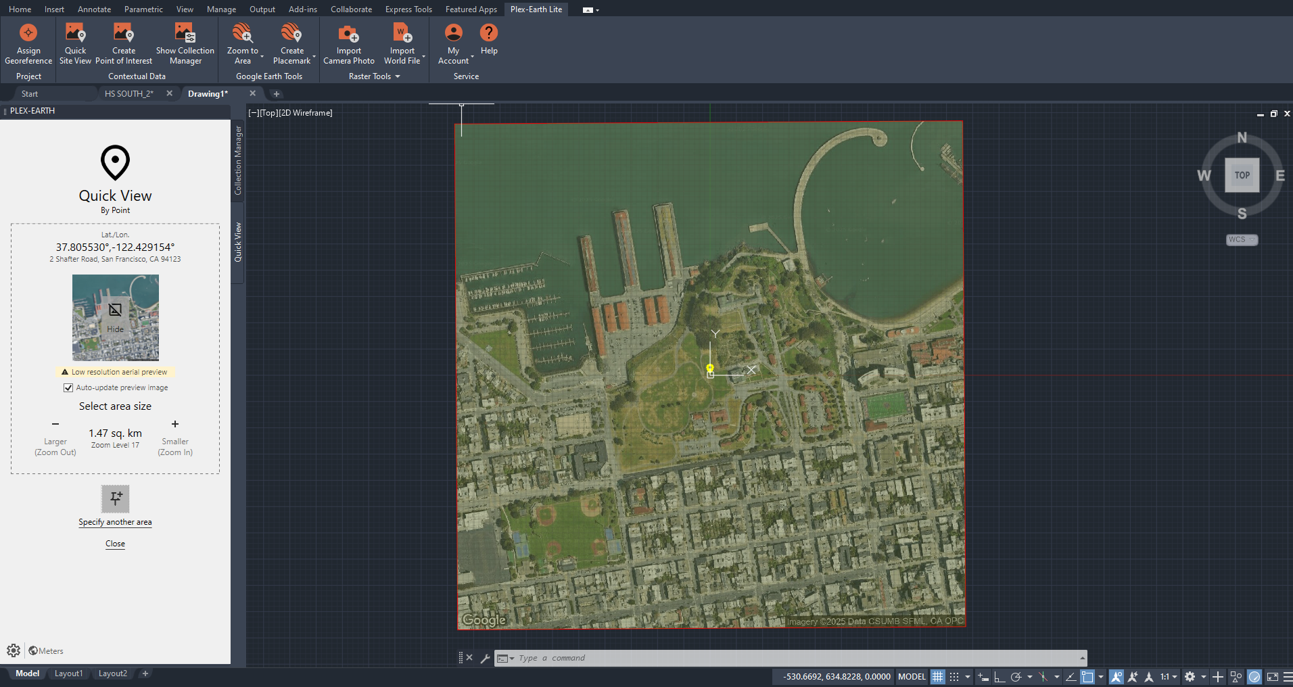The width and height of the screenshot is (1293, 687).
Task: Toggle ortho mode
Action: pos(1000,677)
